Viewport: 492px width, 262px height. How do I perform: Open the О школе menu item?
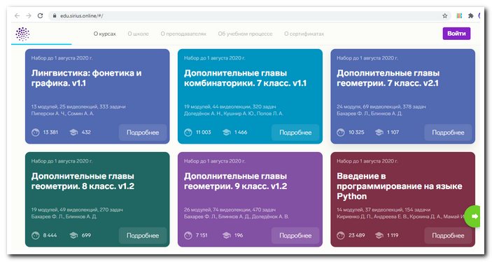(x=138, y=34)
